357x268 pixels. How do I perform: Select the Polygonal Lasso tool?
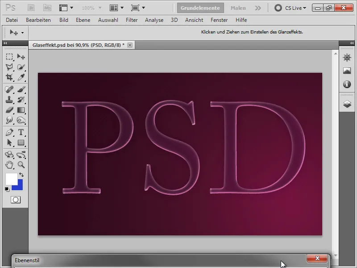(x=9, y=67)
